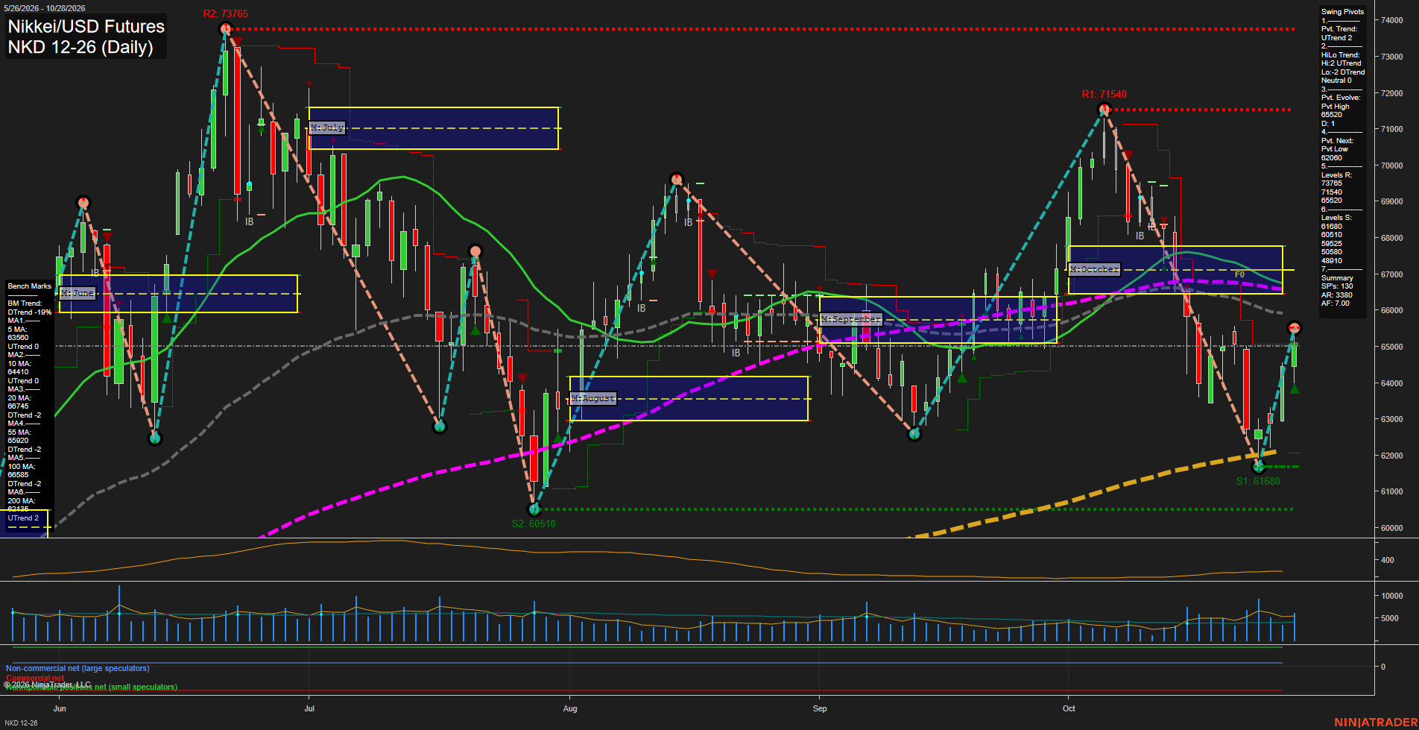Viewport: 1419px width, 730px height.
Task: Click the 74000 price axis label
Action: 1392,21
